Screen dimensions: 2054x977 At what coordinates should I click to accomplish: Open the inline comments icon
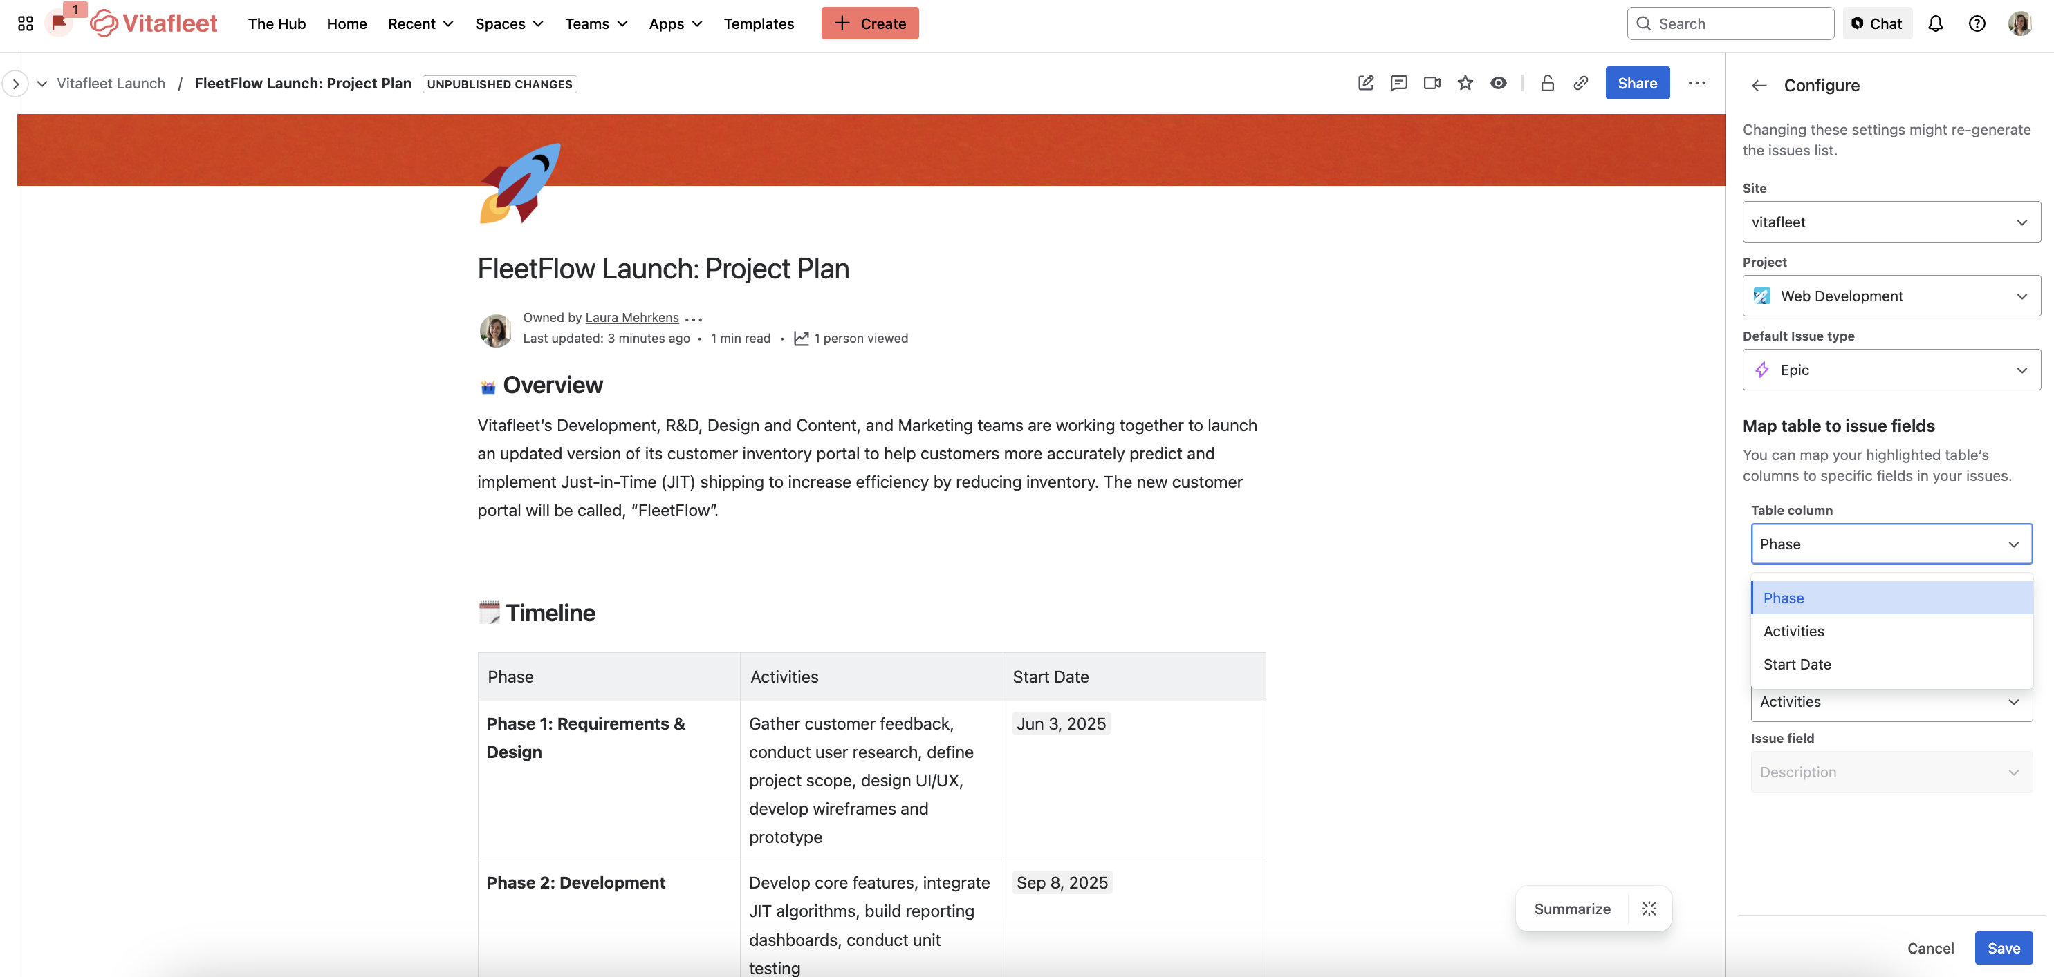[1398, 83]
